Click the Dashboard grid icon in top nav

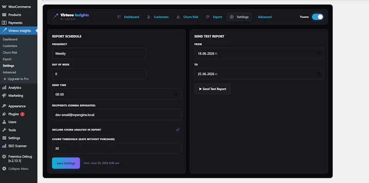click(119, 17)
